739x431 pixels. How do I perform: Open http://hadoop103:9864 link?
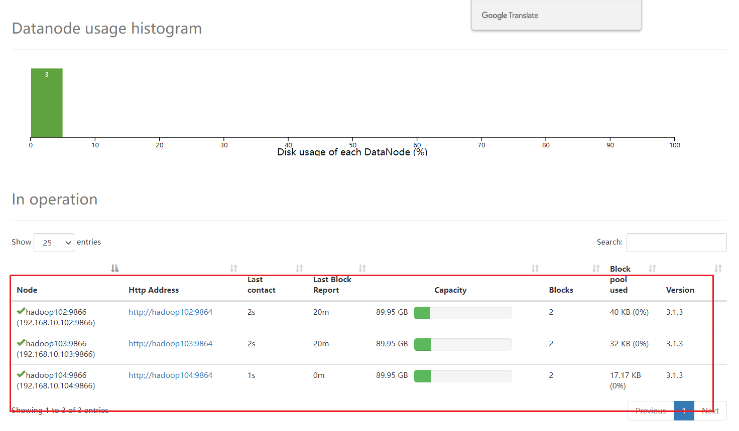coord(170,343)
